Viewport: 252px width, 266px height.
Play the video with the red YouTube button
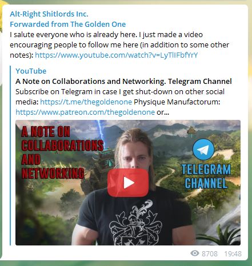[x=128, y=183]
